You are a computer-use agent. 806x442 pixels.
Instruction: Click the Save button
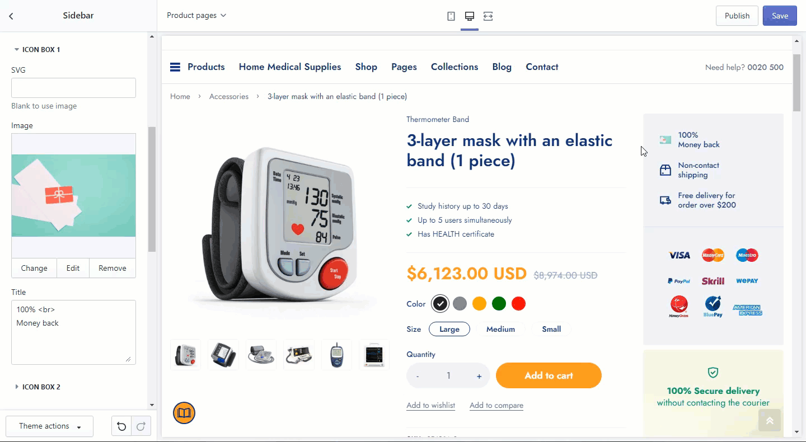point(780,16)
